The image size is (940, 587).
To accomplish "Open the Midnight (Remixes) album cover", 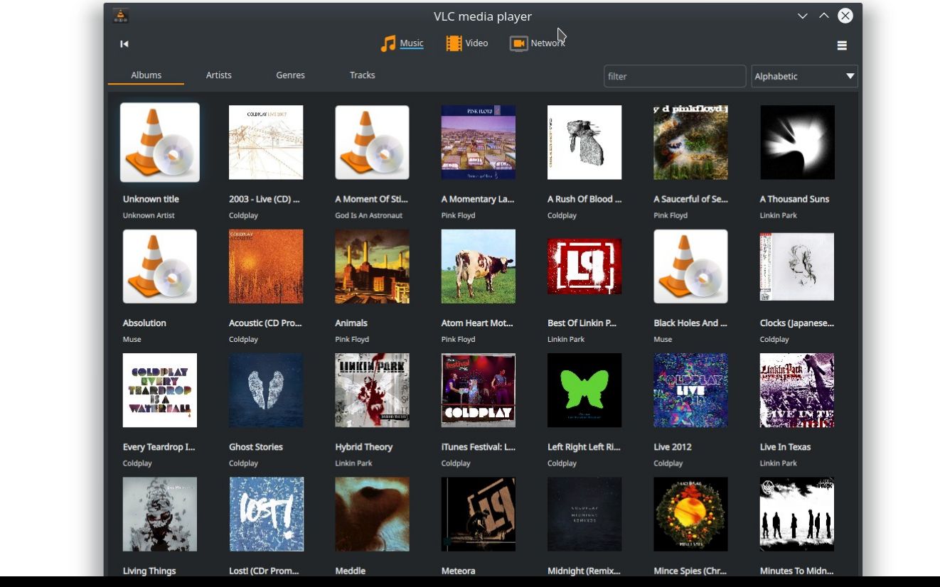I will pyautogui.click(x=584, y=514).
